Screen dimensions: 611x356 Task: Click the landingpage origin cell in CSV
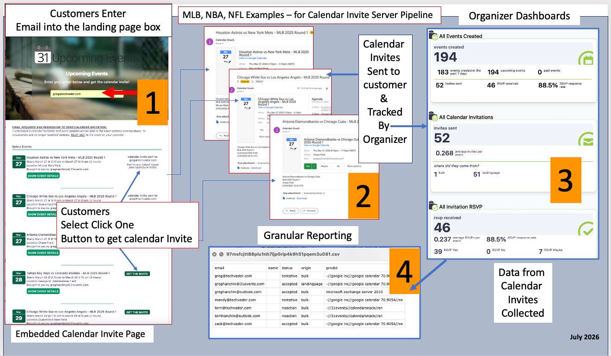[x=311, y=284]
